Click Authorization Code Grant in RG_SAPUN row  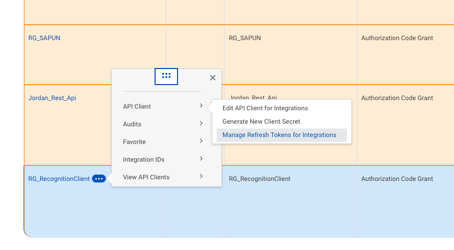click(x=397, y=38)
